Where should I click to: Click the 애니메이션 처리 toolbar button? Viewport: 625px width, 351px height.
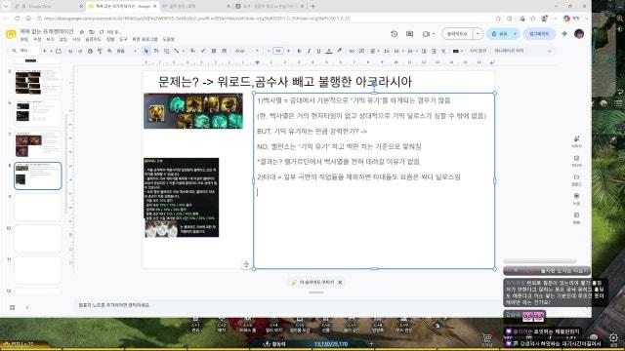coord(509,51)
